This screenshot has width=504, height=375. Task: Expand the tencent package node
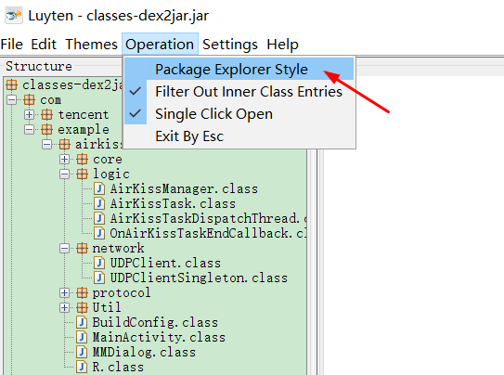click(x=30, y=115)
